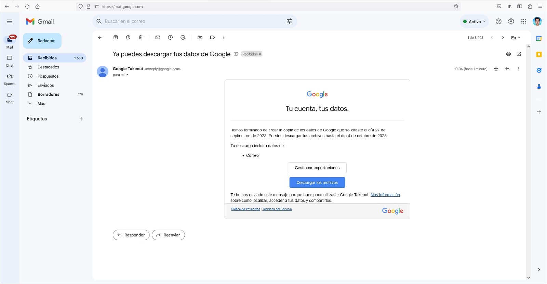Open input tools Es dropdown
The height and width of the screenshot is (284, 547).
pos(516,38)
